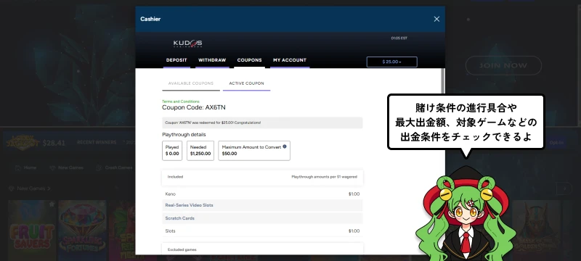This screenshot has width=581, height=261.
Task: Open the Fruit Savers game thumbnail
Action: pos(32,231)
